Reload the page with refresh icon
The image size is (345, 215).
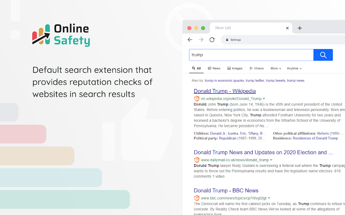(212, 40)
